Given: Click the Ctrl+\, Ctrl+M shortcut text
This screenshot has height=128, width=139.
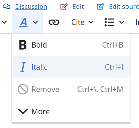Looking at the screenshot, I should 100,89.
